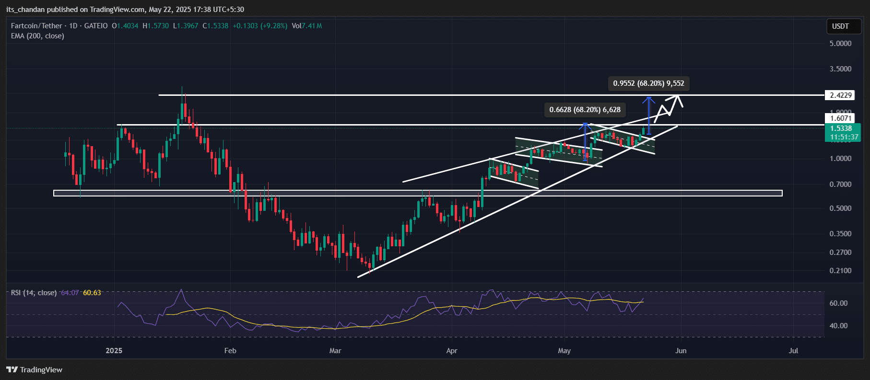Select the EMA (200, close) indicator legend
This screenshot has width=870, height=380.
pyautogui.click(x=37, y=36)
